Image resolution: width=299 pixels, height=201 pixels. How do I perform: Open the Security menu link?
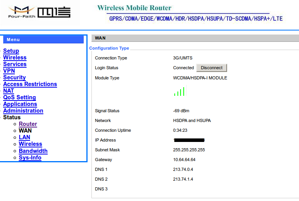pyautogui.click(x=14, y=77)
